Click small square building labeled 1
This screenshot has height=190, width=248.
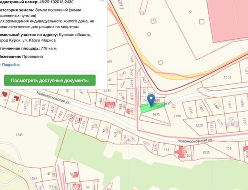coord(153,21)
